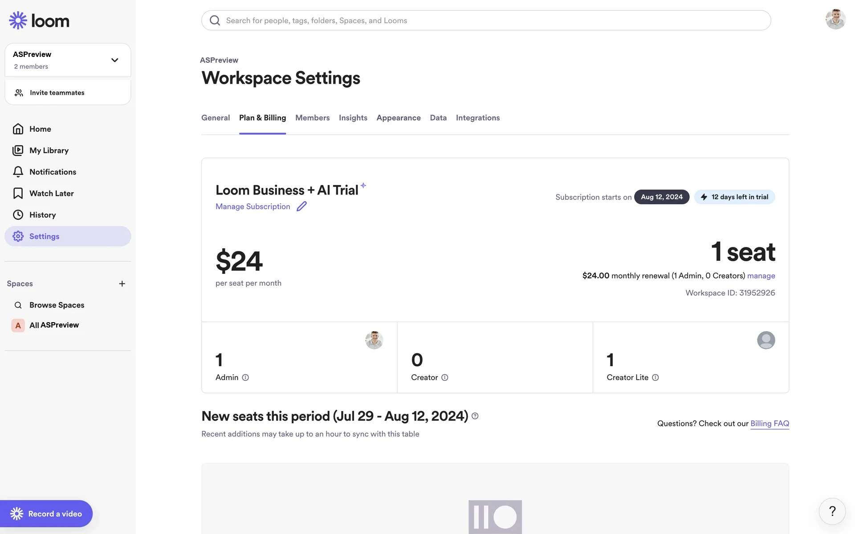The image size is (855, 534).
Task: Click the All ASPreview 'A' badge
Action: click(x=18, y=325)
